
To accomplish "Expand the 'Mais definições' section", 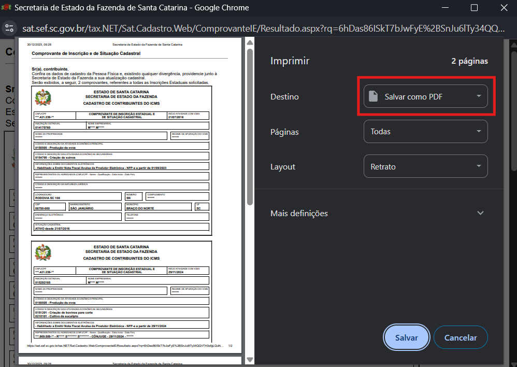I will point(480,213).
